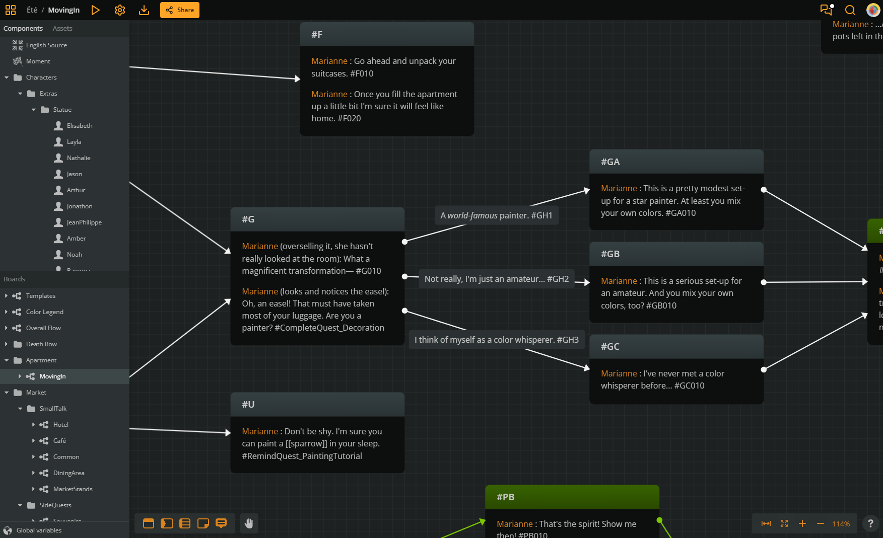Viewport: 883px width, 538px height.
Task: Select the #G element header
Action: pyautogui.click(x=317, y=219)
